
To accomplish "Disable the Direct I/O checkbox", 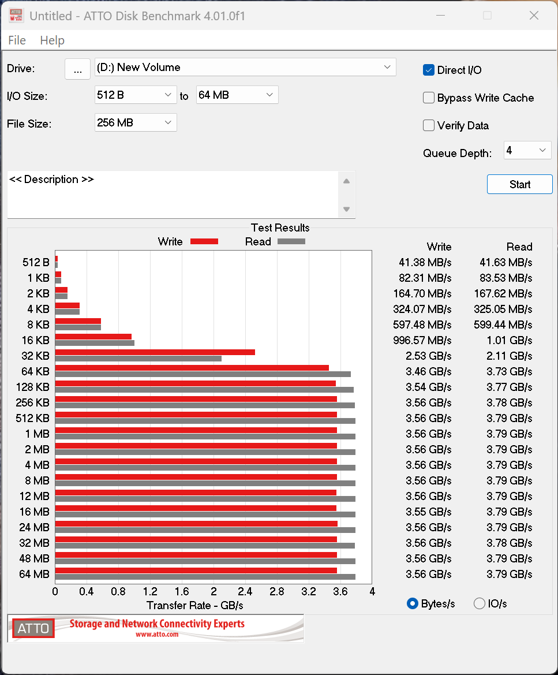I will (429, 70).
